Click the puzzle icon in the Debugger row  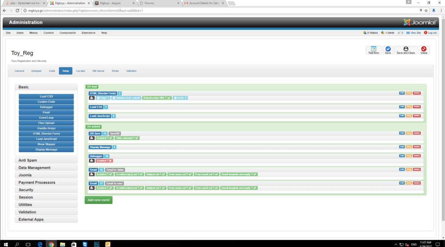92,161
